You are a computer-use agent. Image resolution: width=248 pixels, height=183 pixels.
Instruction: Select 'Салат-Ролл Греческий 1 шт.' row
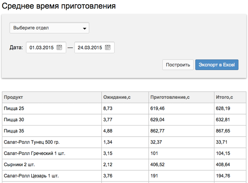point(124,154)
